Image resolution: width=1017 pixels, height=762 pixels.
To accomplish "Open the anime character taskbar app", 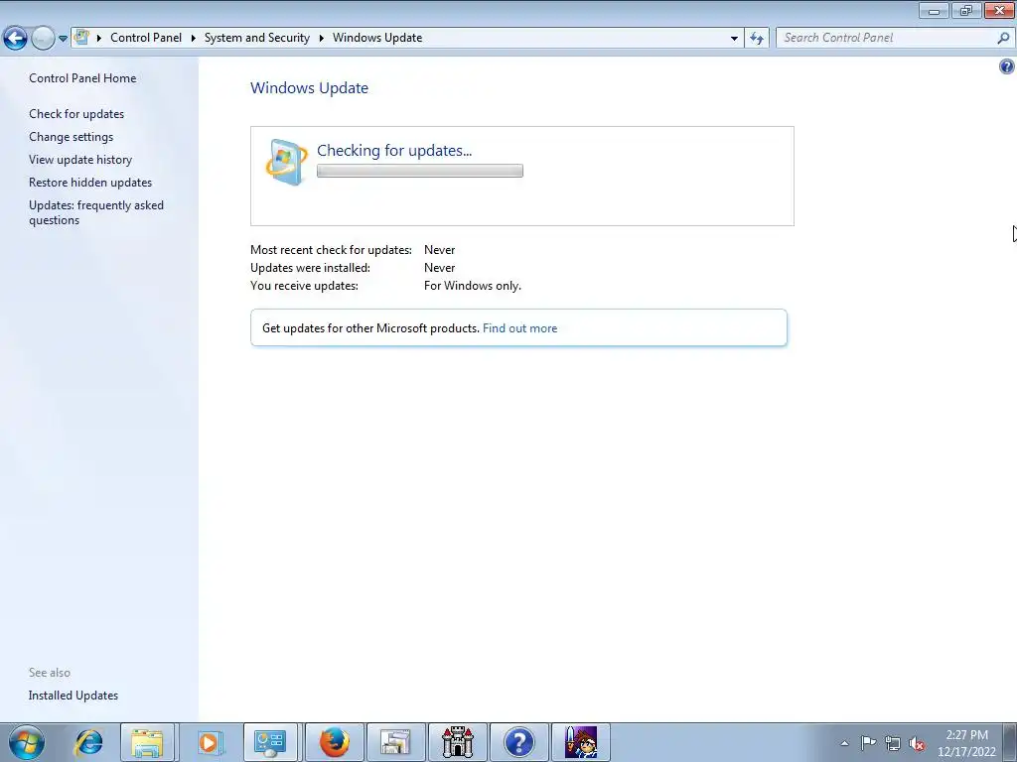I will click(580, 742).
